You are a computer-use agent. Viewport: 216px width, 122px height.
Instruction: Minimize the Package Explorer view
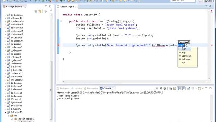click(x=46, y=6)
